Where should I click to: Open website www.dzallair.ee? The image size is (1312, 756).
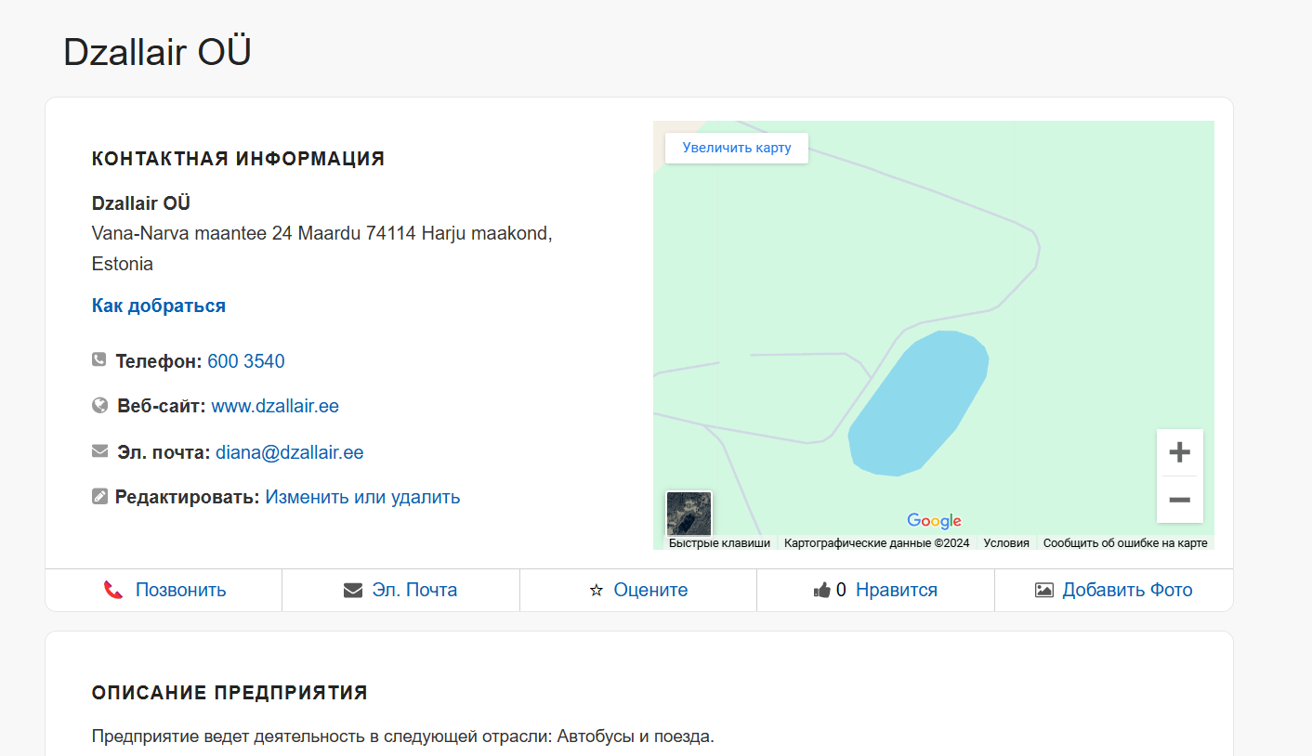tap(275, 406)
